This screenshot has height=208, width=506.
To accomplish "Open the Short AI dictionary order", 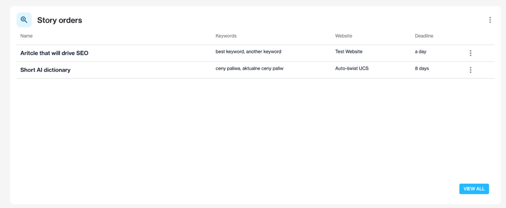I will tap(45, 70).
